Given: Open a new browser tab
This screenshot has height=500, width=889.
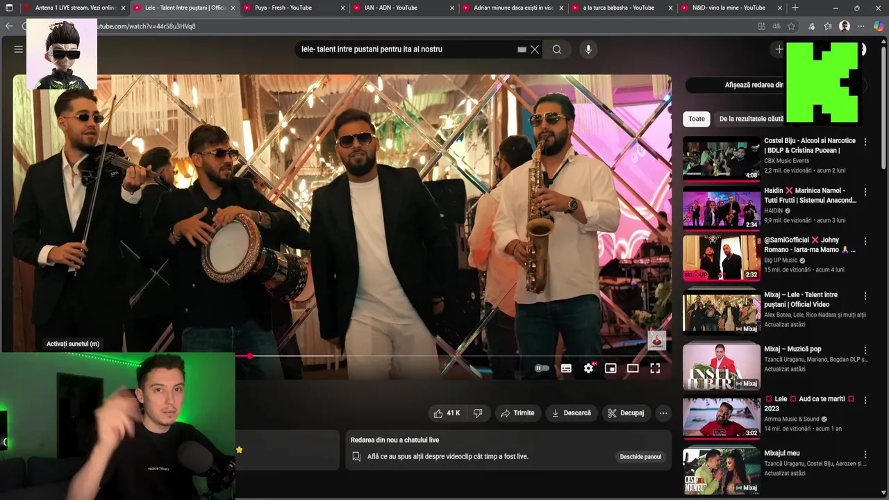Looking at the screenshot, I should tap(795, 8).
